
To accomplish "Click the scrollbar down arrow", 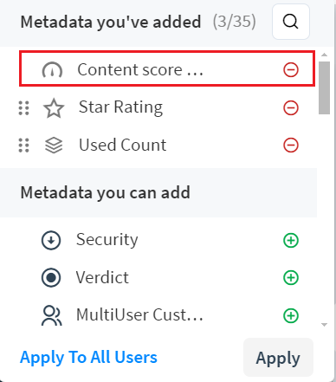I will [324, 325].
